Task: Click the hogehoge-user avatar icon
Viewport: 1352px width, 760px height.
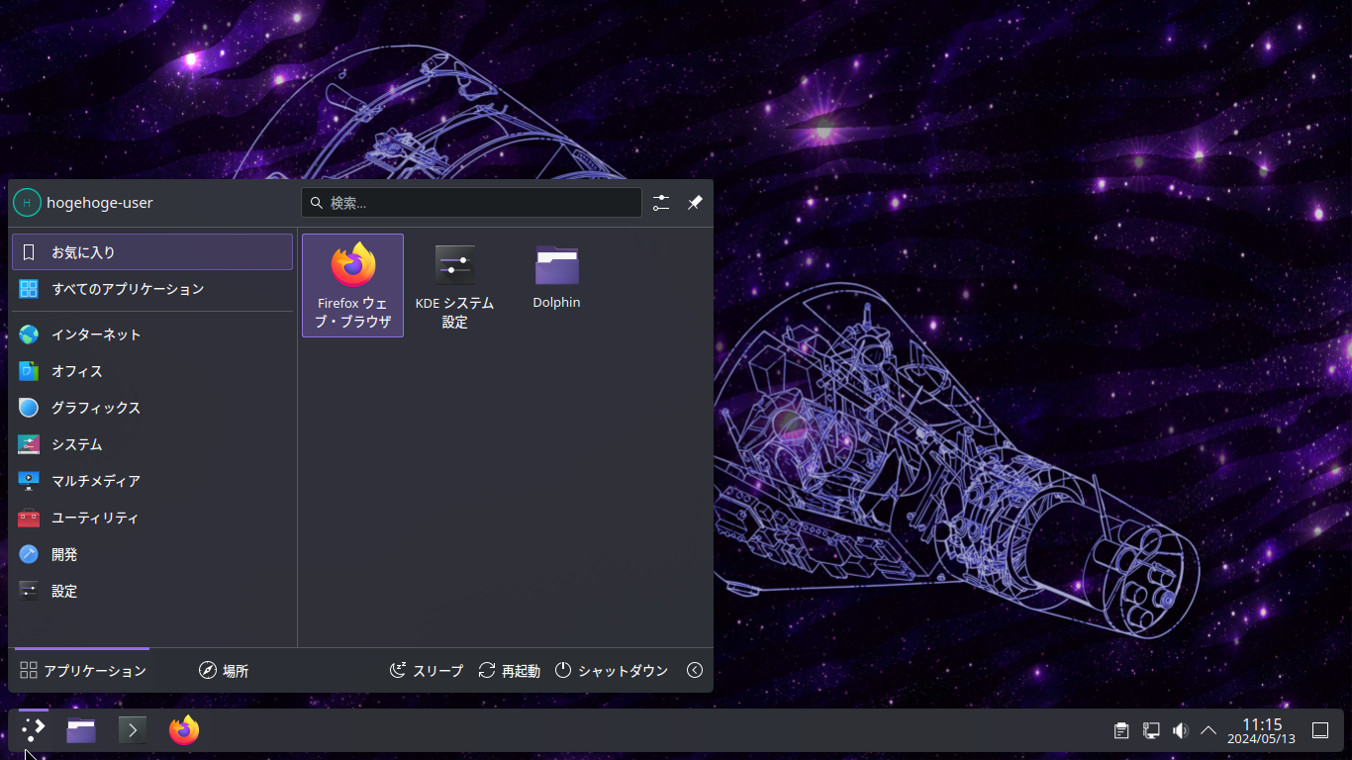Action: 27,203
